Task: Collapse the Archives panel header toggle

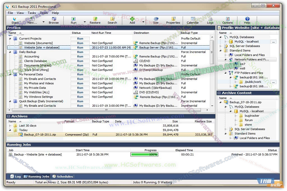Action: coord(8,116)
